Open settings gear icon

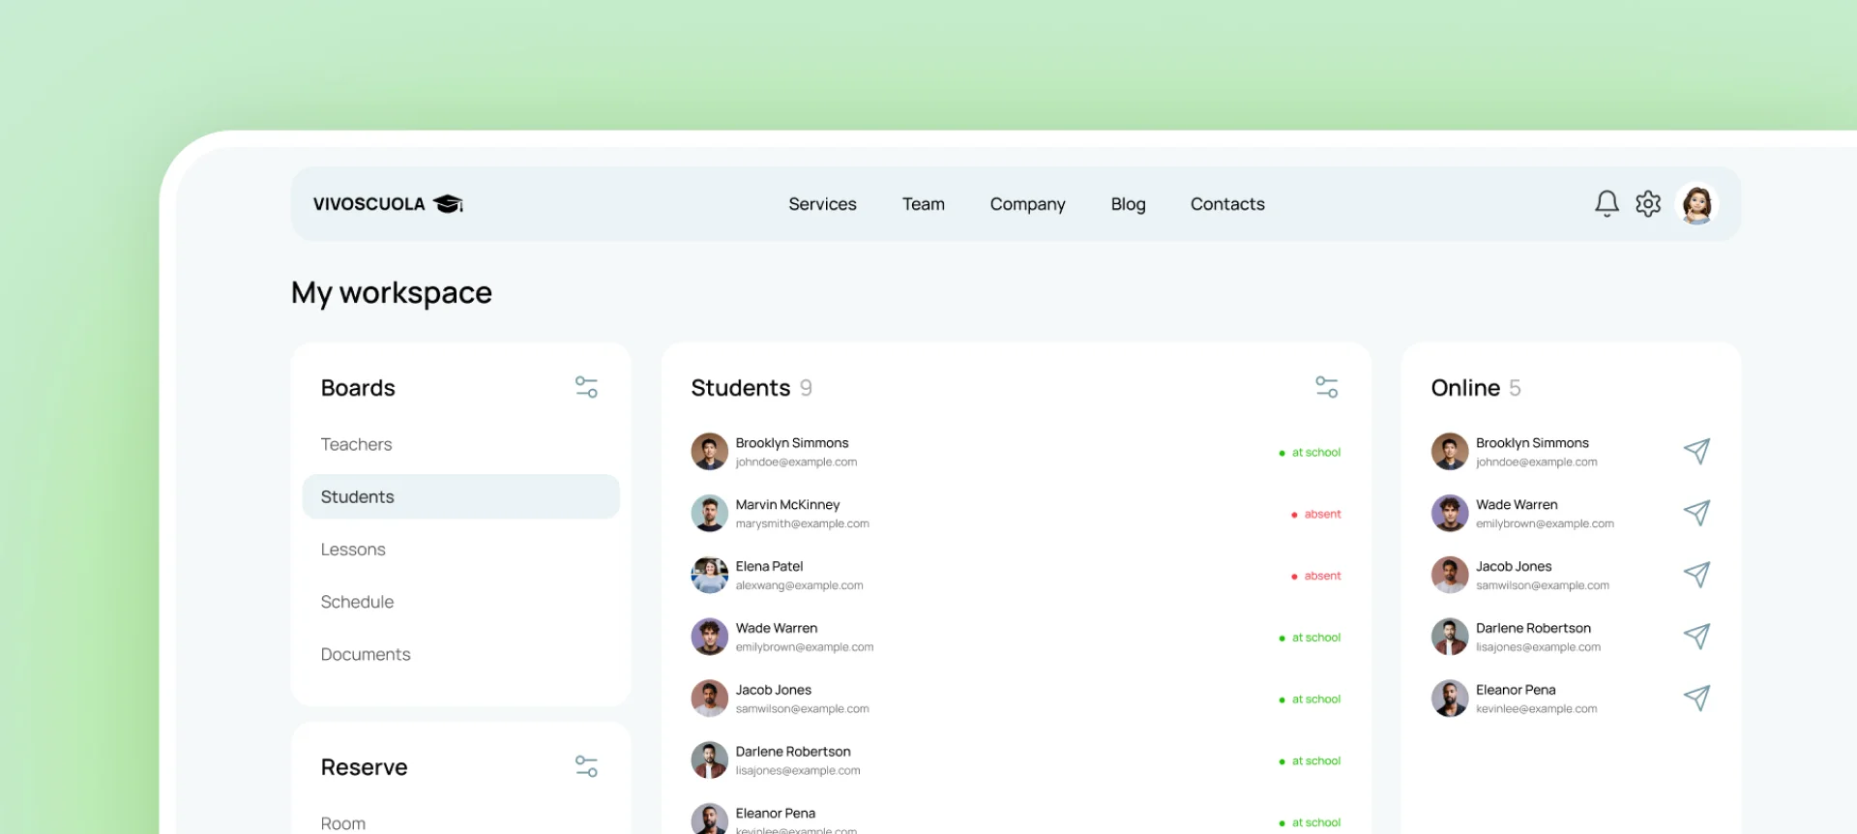tap(1648, 203)
